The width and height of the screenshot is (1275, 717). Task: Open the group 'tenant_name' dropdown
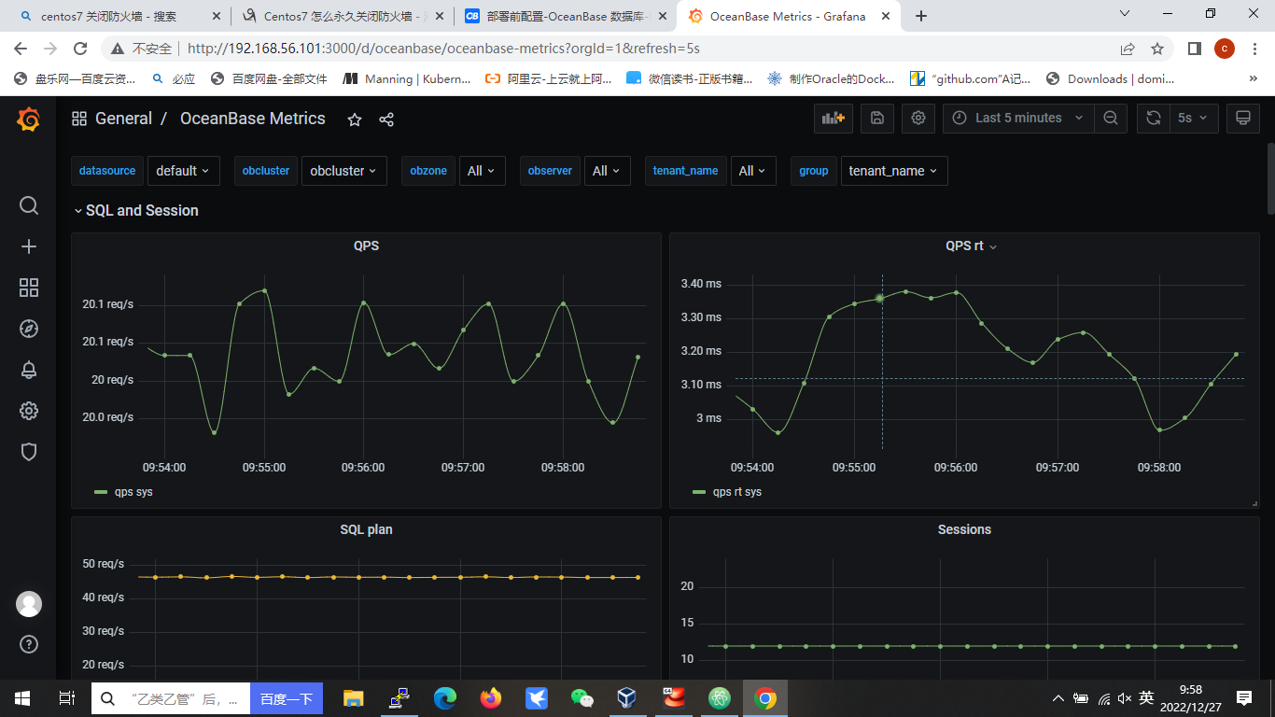pyautogui.click(x=894, y=171)
